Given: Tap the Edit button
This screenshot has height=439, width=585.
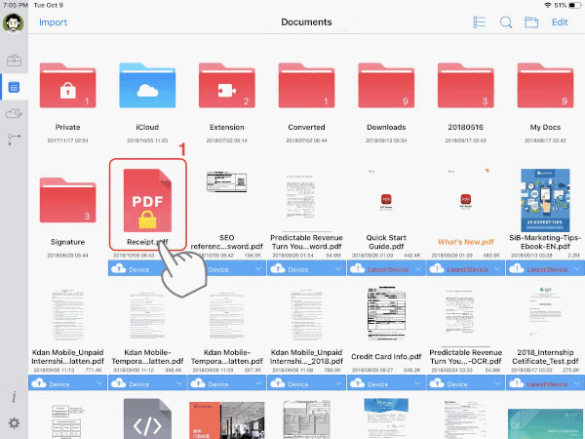Looking at the screenshot, I should pos(560,22).
